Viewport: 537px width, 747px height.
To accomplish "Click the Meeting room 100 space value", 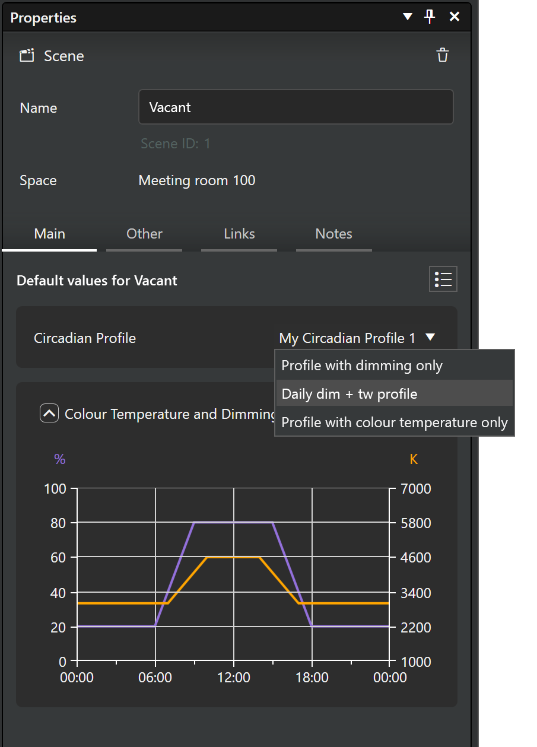I will (197, 180).
